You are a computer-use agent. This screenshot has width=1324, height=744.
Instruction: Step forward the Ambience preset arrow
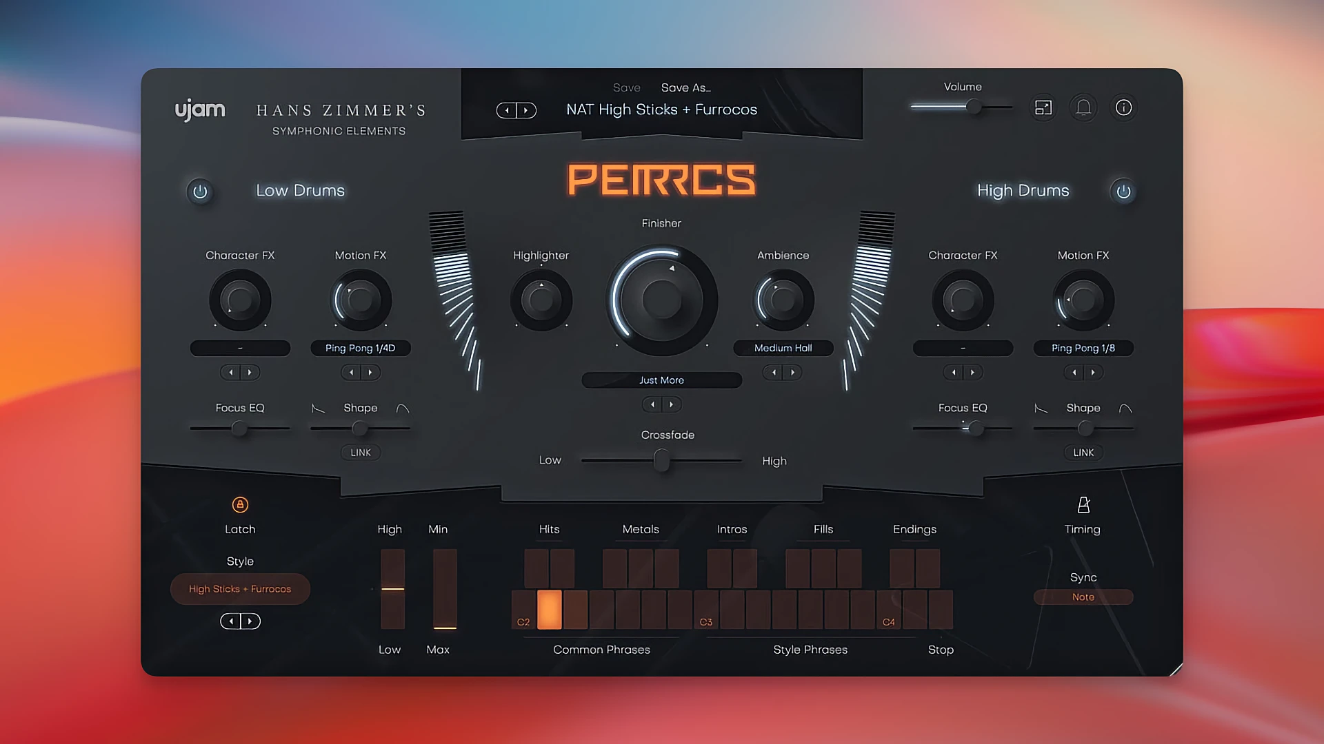[792, 372]
